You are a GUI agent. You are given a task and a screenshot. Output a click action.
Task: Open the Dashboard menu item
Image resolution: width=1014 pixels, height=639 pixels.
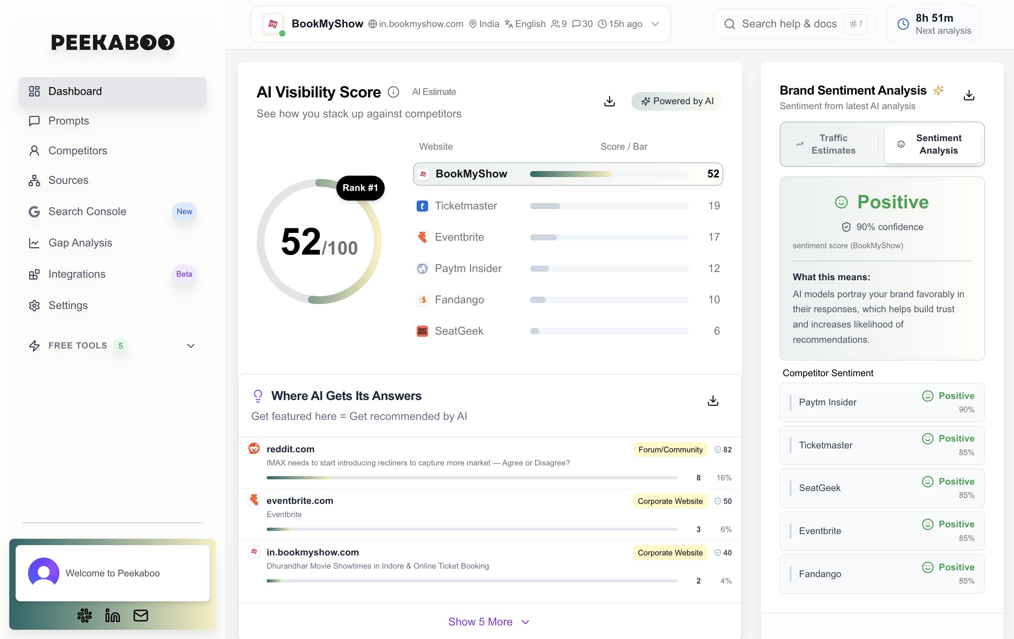pyautogui.click(x=75, y=91)
